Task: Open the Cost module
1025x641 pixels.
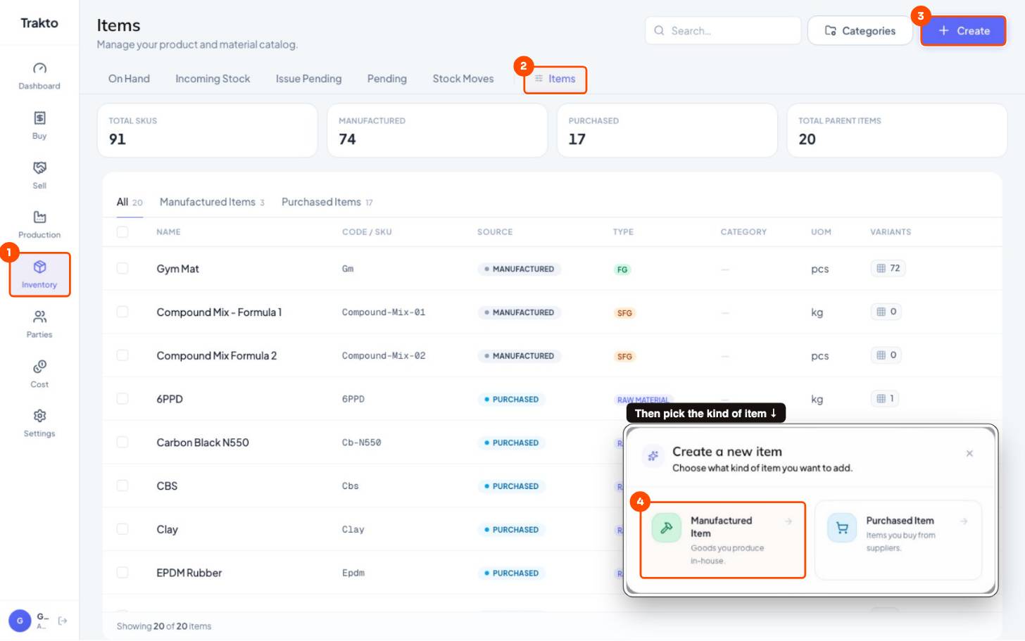Action: [39, 374]
